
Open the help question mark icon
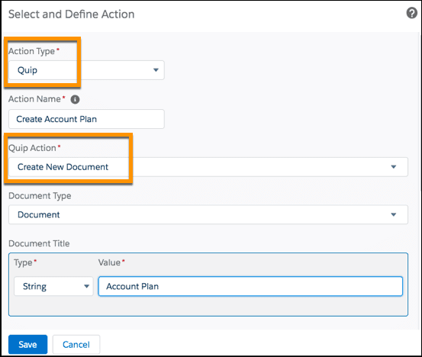pos(412,13)
